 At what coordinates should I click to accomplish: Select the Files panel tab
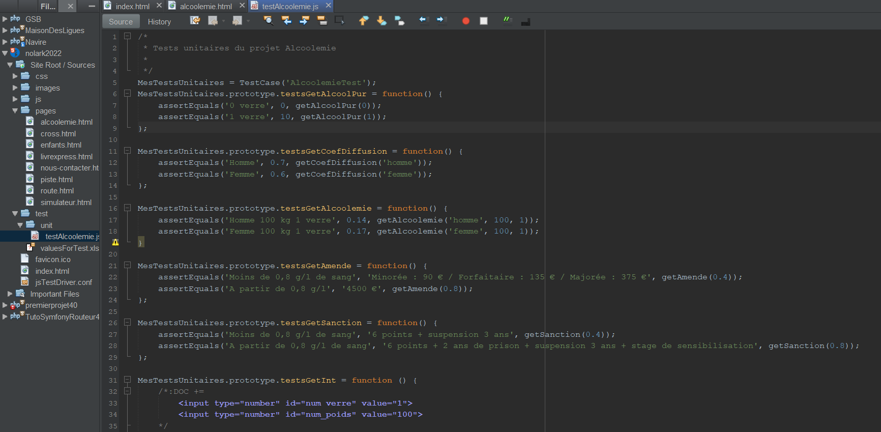48,6
